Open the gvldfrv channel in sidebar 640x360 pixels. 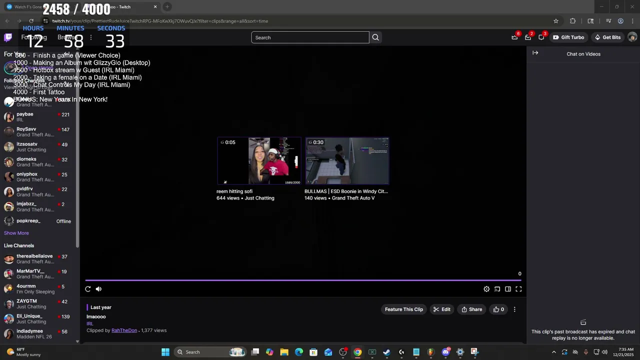click(x=39, y=192)
